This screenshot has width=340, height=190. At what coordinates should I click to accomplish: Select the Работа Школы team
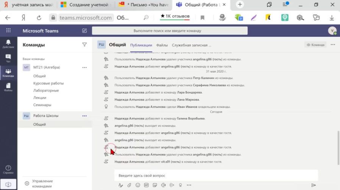(x=46, y=116)
